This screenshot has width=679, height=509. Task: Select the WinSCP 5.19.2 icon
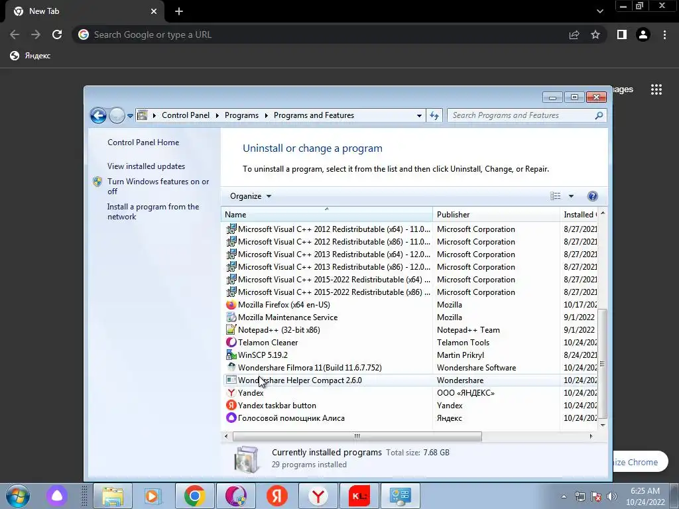click(x=231, y=355)
